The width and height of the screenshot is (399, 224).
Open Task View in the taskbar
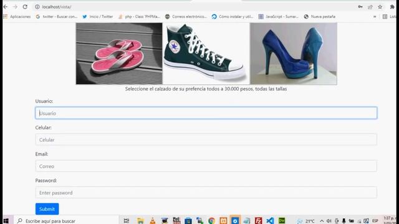(x=127, y=221)
